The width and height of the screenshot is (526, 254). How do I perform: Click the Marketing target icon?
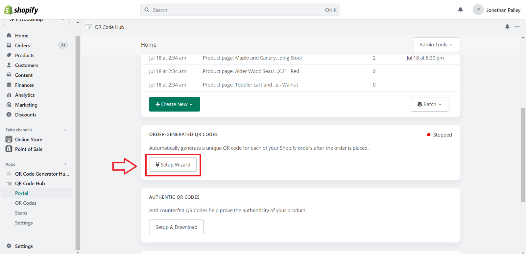9,105
